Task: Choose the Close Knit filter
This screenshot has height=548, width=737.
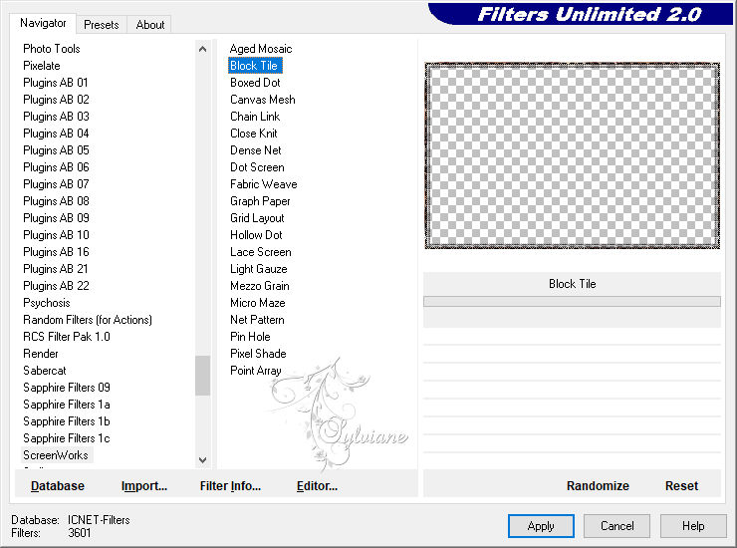Action: point(253,134)
